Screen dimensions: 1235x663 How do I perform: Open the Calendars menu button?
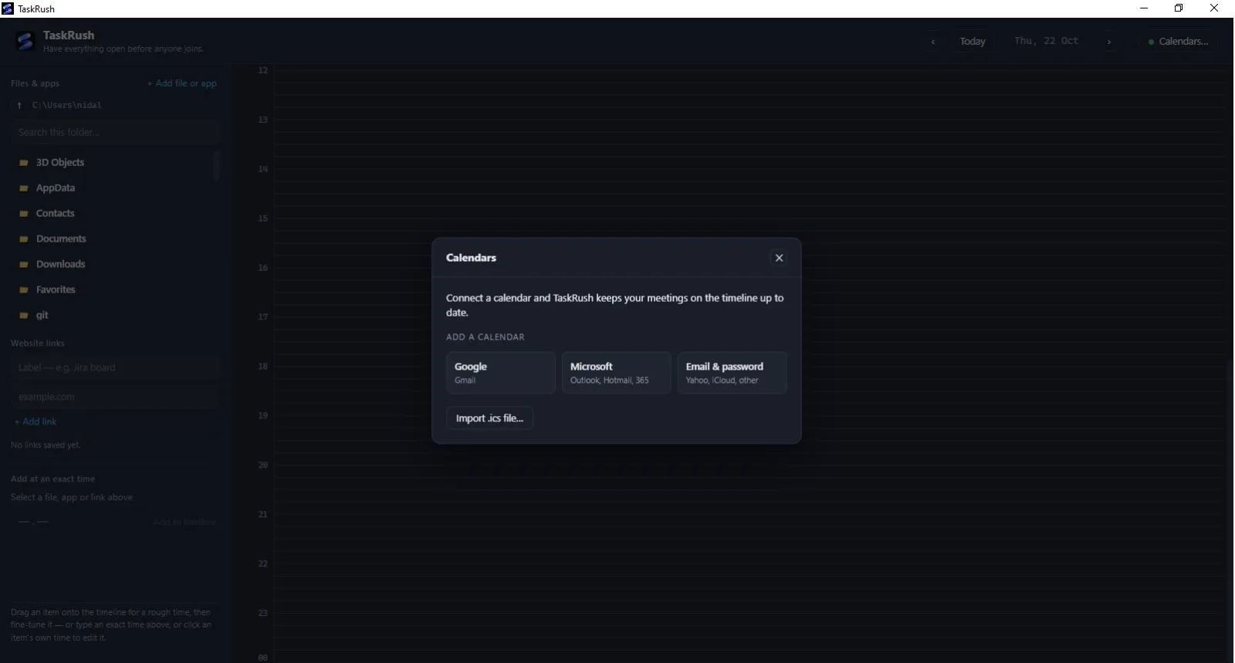(x=1178, y=42)
